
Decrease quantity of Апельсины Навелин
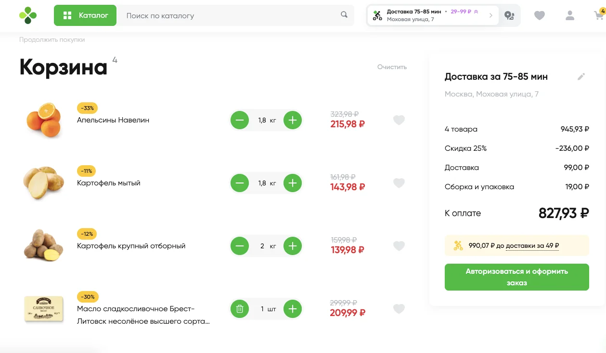click(240, 120)
